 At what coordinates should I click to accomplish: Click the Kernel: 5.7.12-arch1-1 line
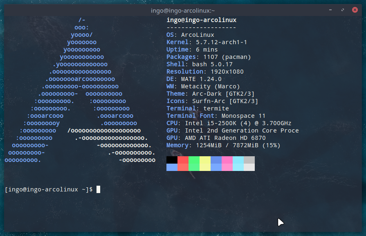click(207, 42)
